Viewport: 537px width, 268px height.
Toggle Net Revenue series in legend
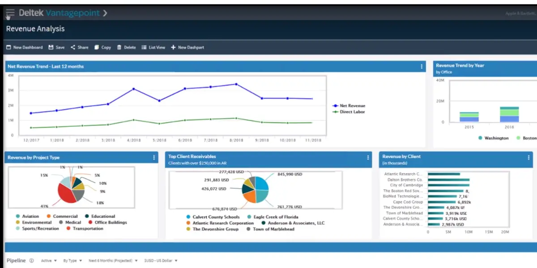point(349,106)
